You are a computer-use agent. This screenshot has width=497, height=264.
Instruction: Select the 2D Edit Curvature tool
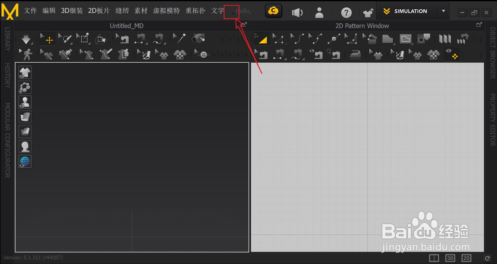point(297,39)
